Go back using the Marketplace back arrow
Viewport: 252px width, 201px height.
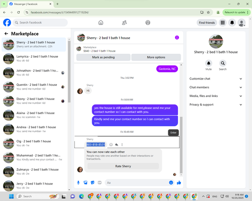coord(7,34)
